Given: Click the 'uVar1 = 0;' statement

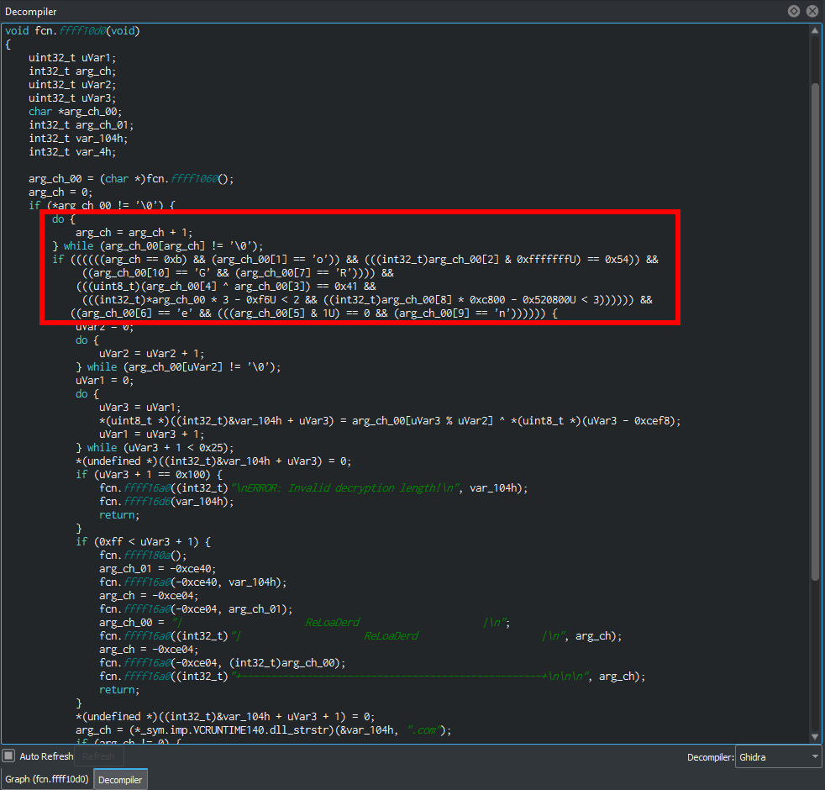Looking at the screenshot, I should tap(104, 380).
